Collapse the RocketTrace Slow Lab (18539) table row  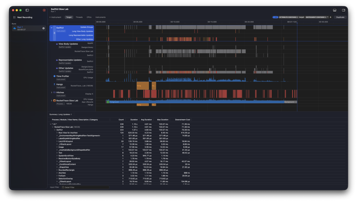point(53,127)
